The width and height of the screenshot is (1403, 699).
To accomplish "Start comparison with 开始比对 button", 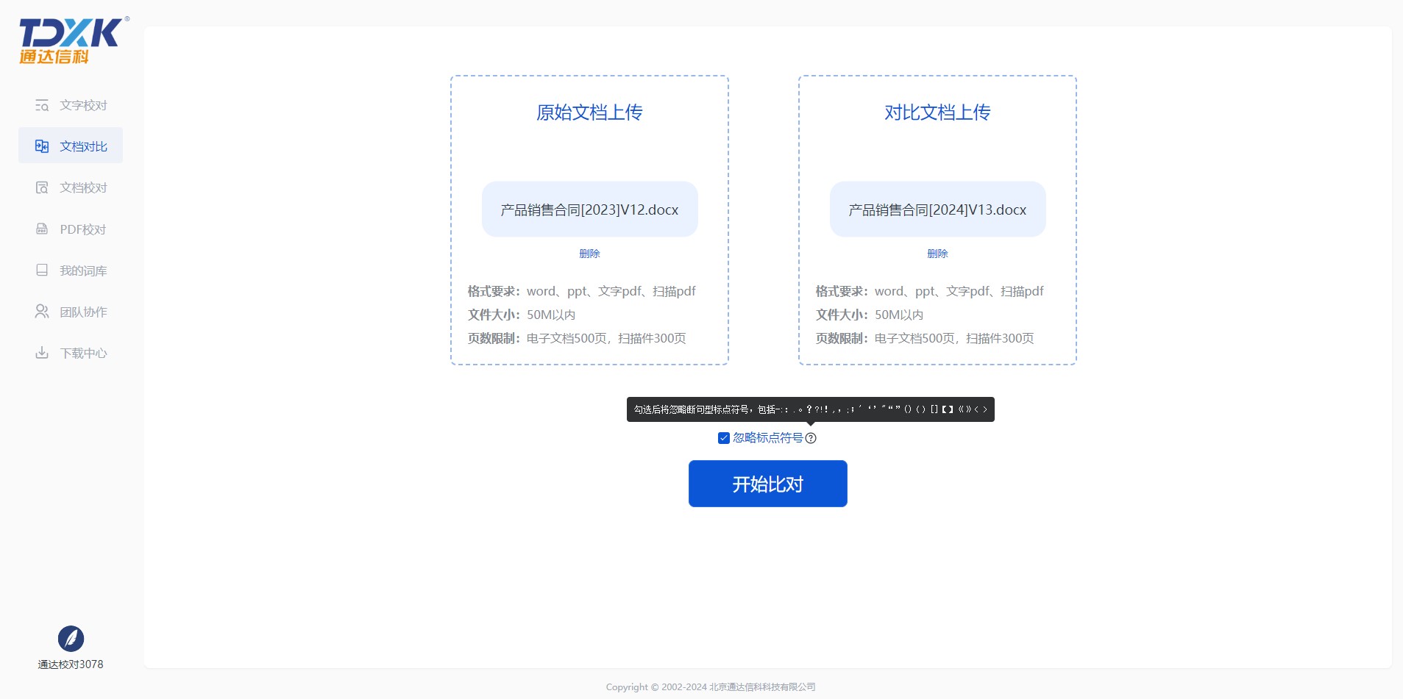I will tap(768, 484).
